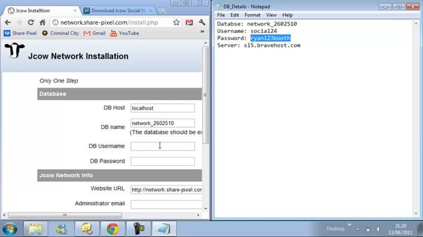The image size is (423, 237).
Task: Click the Jcow cow logo
Action: [x=15, y=50]
